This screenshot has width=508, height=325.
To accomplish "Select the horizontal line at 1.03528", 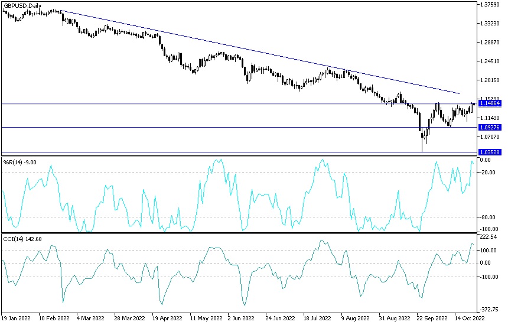I will [x=240, y=152].
